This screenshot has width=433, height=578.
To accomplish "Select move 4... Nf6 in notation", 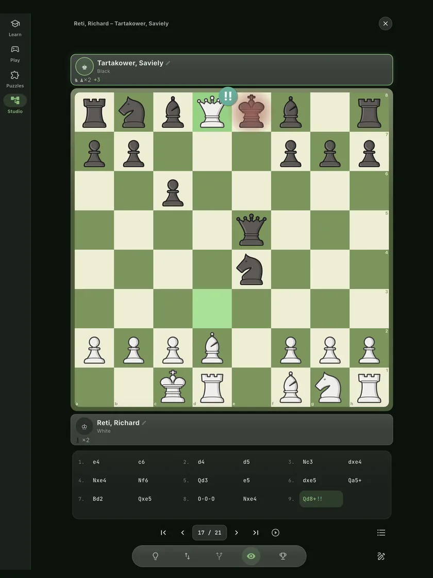I will click(143, 480).
